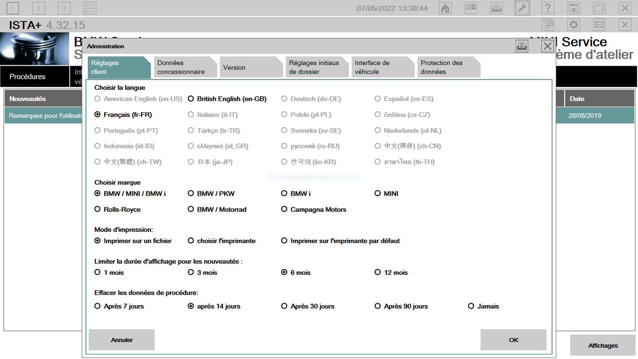Image resolution: width=638 pixels, height=359 pixels.
Task: Click the 28/08/2019 date cell
Action: (600, 115)
